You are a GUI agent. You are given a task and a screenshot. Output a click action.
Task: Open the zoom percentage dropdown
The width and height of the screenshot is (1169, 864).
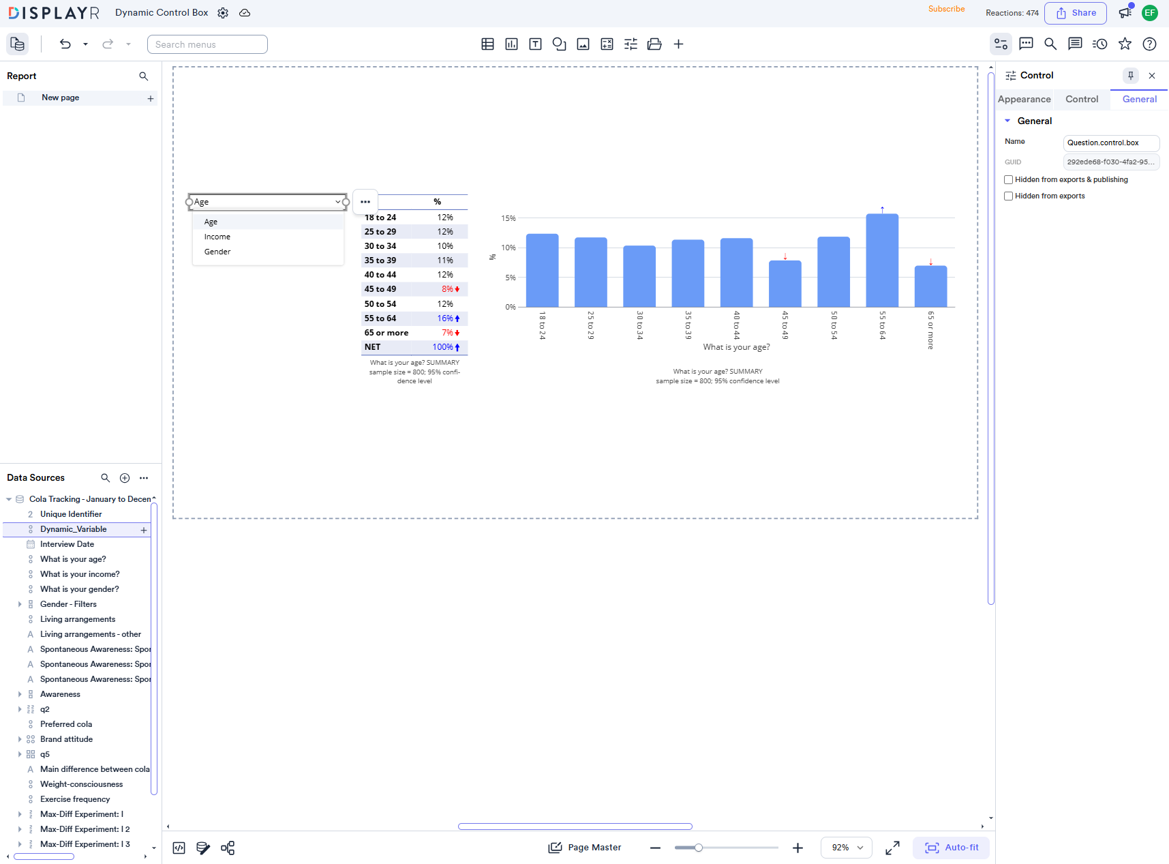click(846, 848)
